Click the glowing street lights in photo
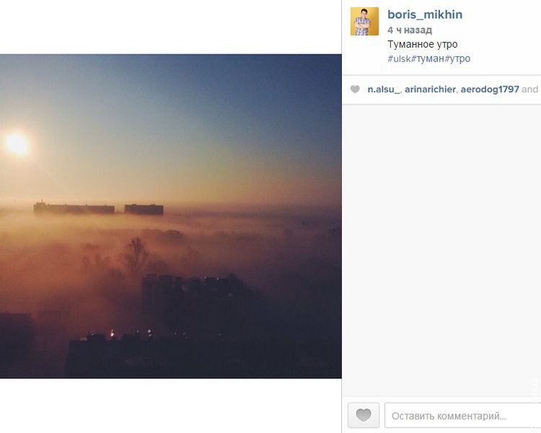 pyautogui.click(x=131, y=333)
